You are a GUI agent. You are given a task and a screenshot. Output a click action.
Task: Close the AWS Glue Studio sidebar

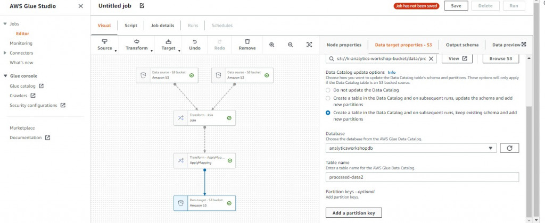[80, 6]
